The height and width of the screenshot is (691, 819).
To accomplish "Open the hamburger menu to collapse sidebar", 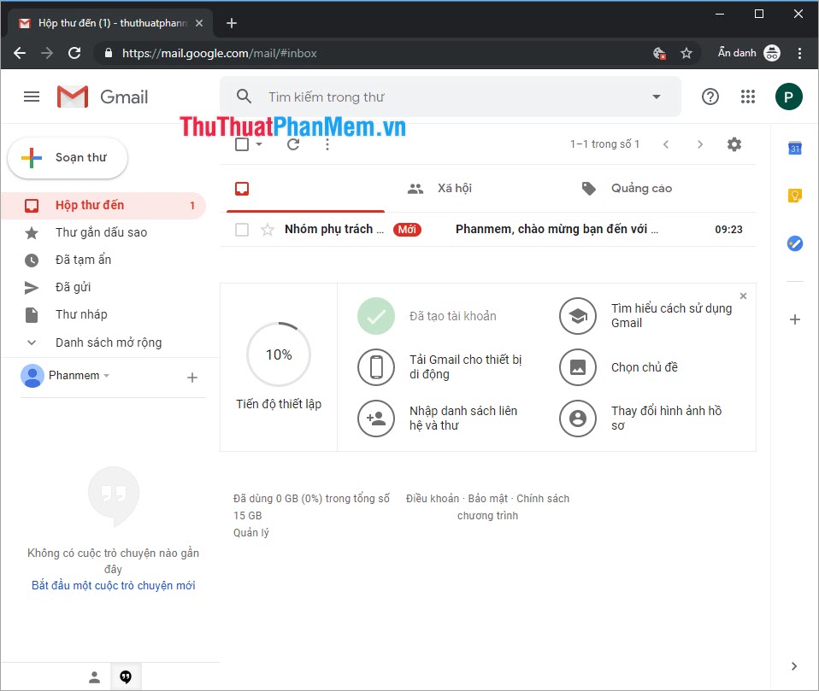I will click(x=32, y=97).
